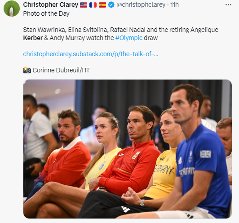Open the attached photo of athletes
The image size is (239, 223).
[128, 149]
